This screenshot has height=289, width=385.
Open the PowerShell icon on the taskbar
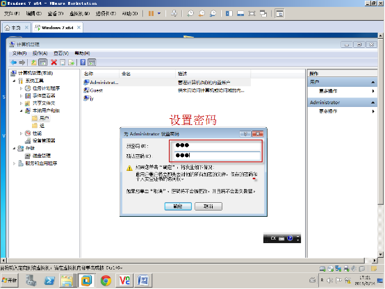point(49,281)
